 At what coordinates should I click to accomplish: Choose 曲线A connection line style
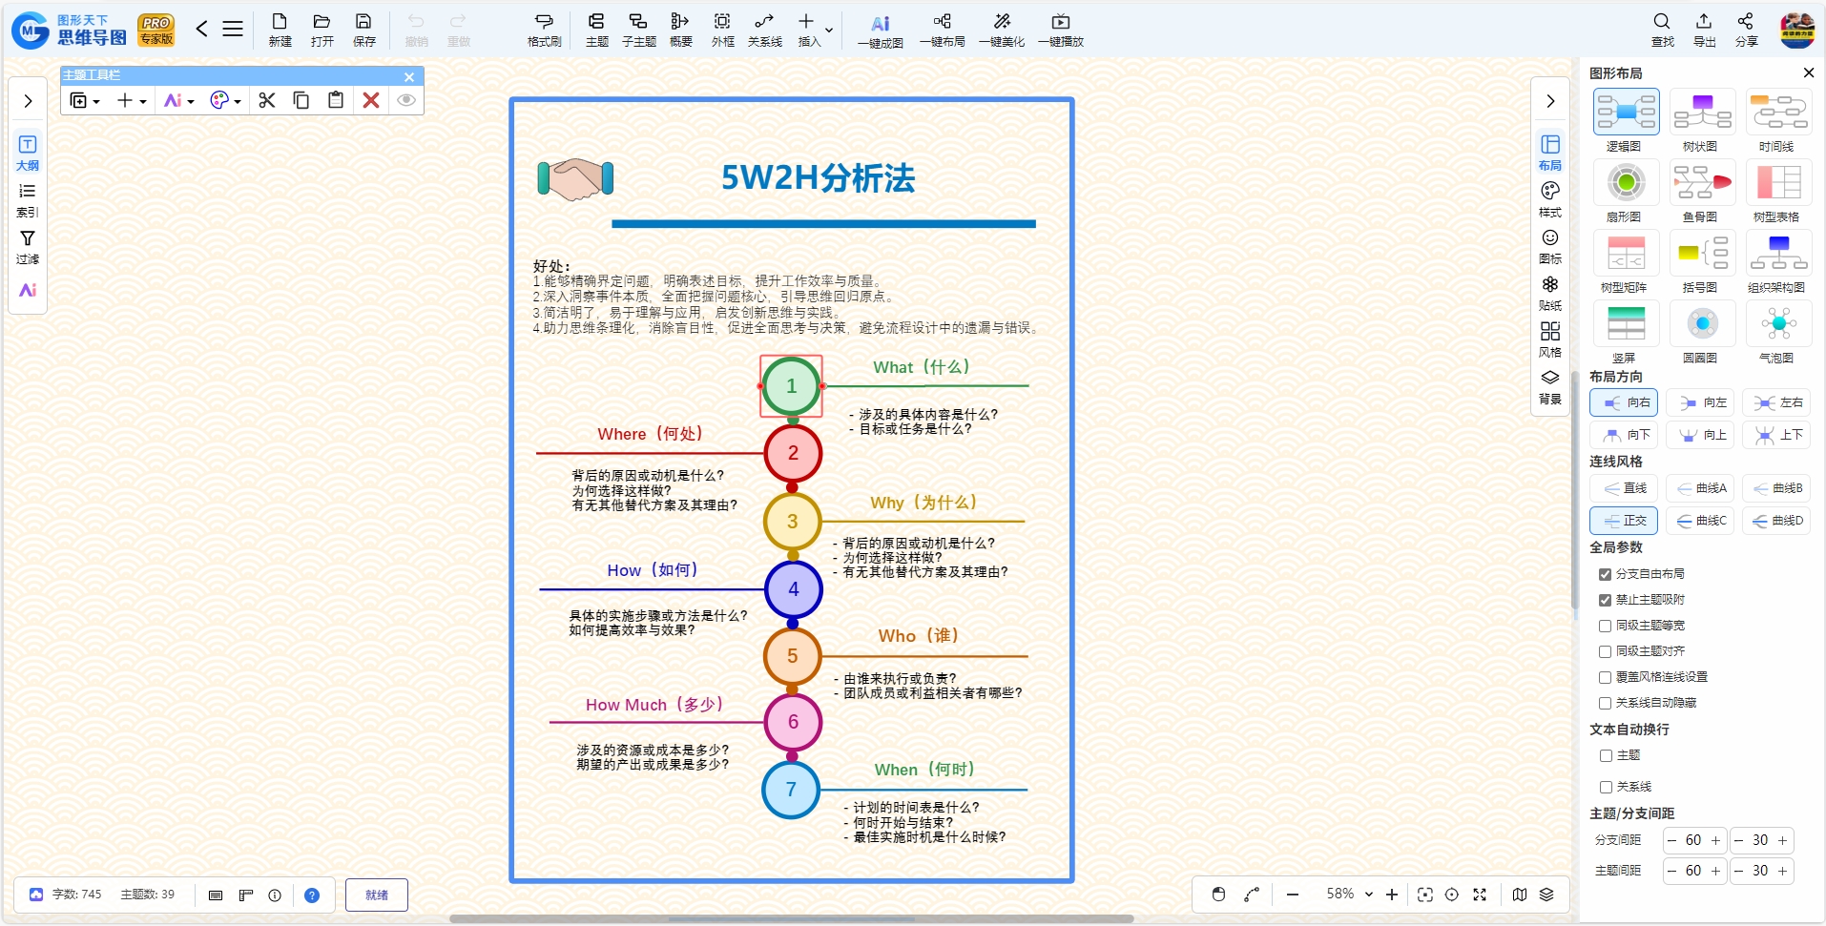pos(1700,488)
